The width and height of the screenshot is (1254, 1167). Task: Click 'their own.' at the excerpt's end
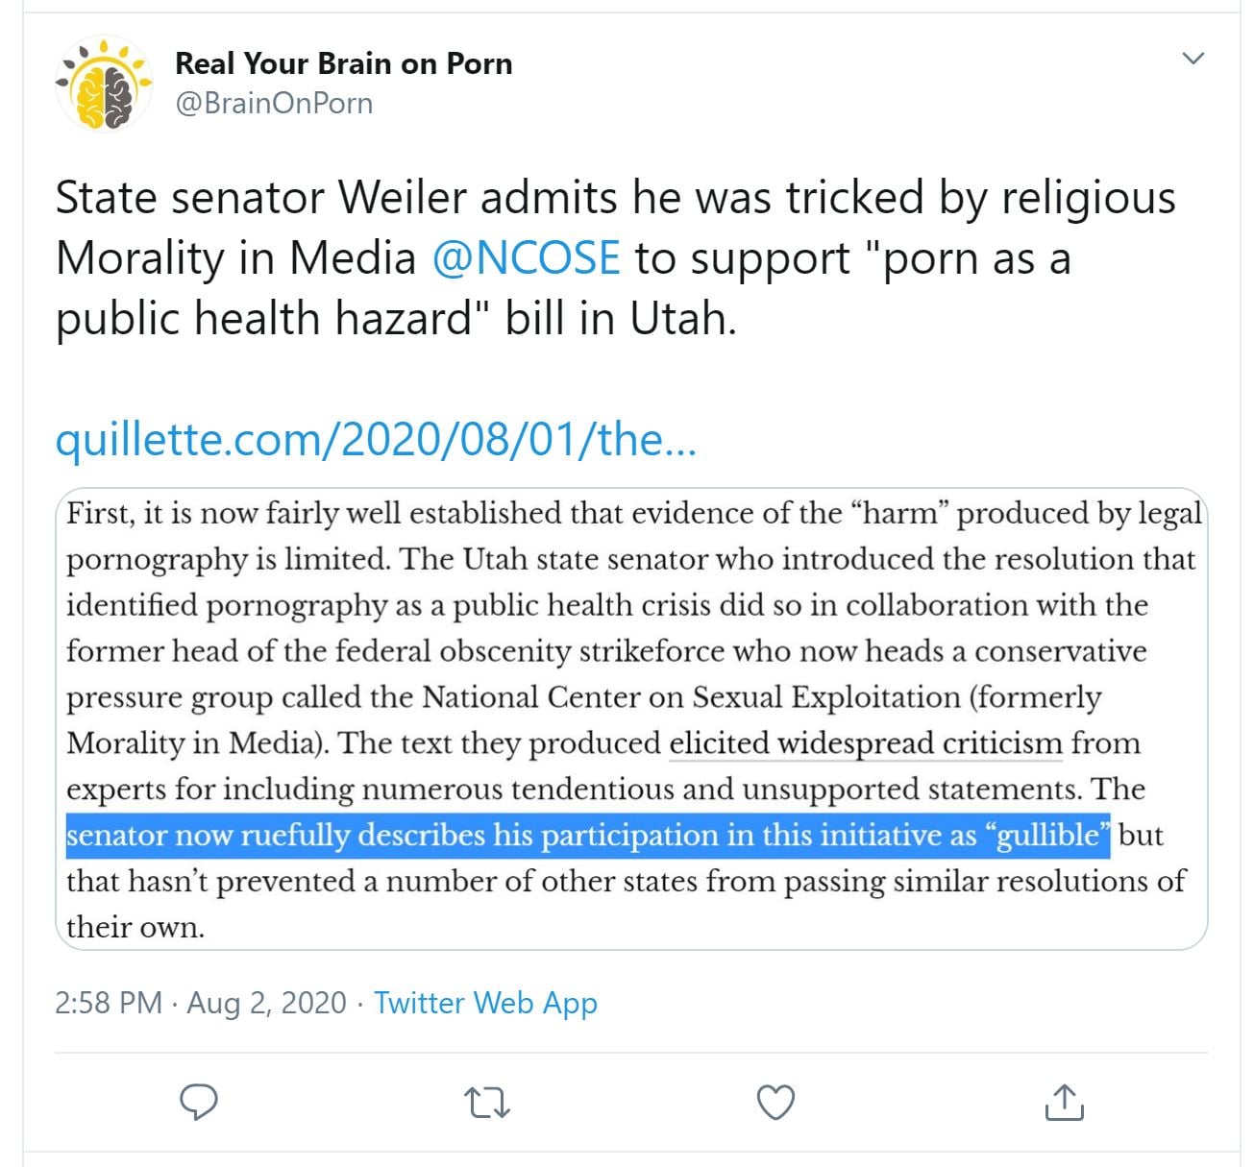point(135,927)
